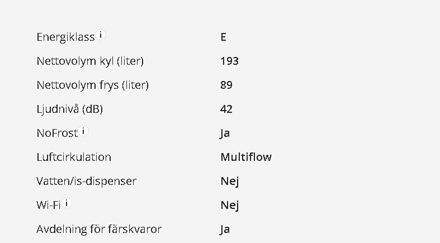440x243 pixels.
Task: Select the Ja value beside NoFrost
Action: point(225,134)
